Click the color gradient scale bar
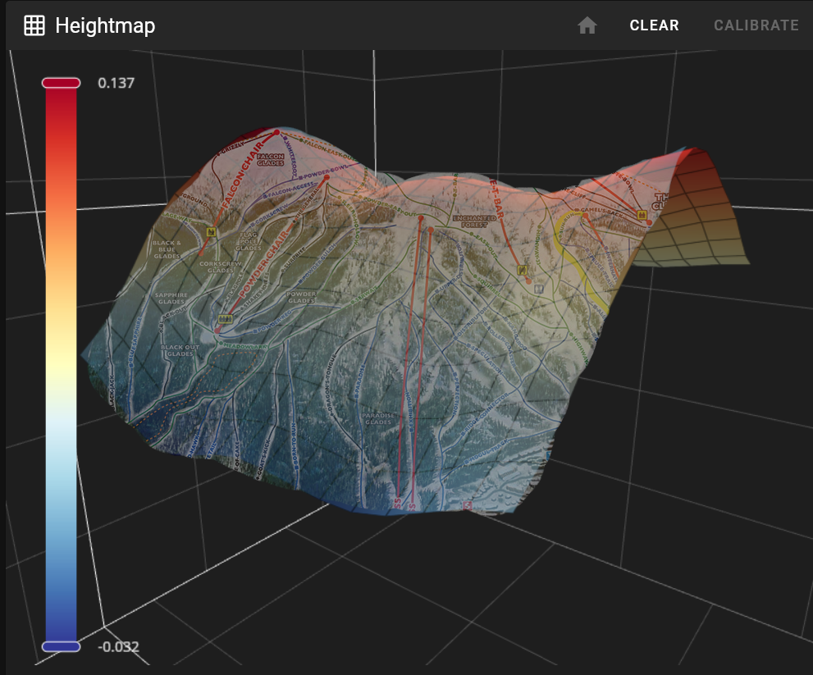This screenshot has height=675, width=813. pos(62,364)
